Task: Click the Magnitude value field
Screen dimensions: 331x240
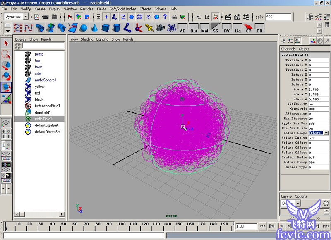Action: point(318,109)
